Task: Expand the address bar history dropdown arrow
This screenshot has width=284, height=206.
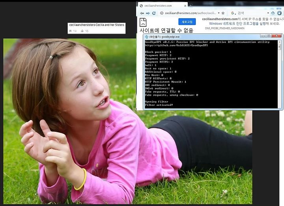Action: (x=219, y=13)
